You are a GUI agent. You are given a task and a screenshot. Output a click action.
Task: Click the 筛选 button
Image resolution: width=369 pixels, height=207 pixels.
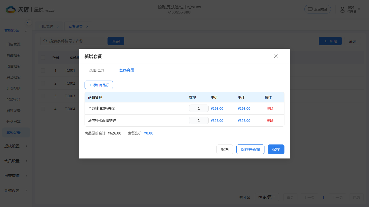click(353, 41)
